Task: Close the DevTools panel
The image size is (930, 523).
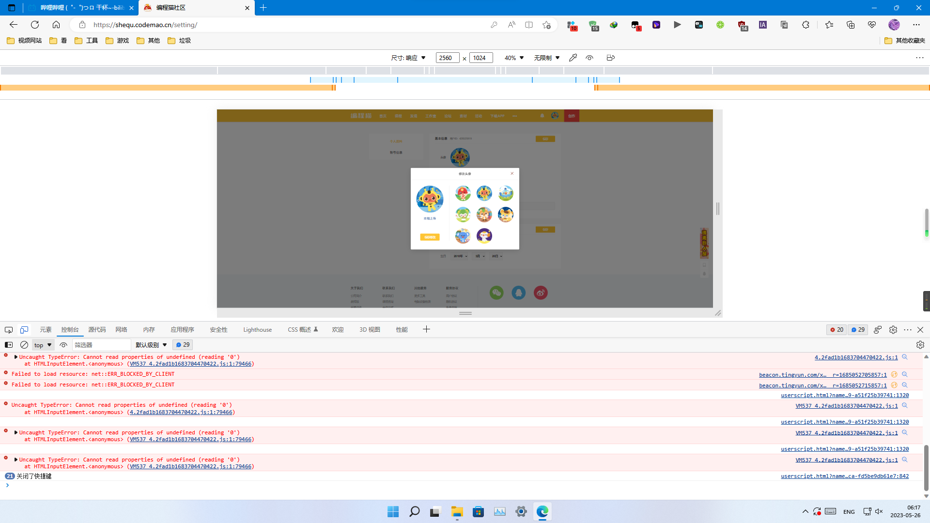Action: click(920, 330)
